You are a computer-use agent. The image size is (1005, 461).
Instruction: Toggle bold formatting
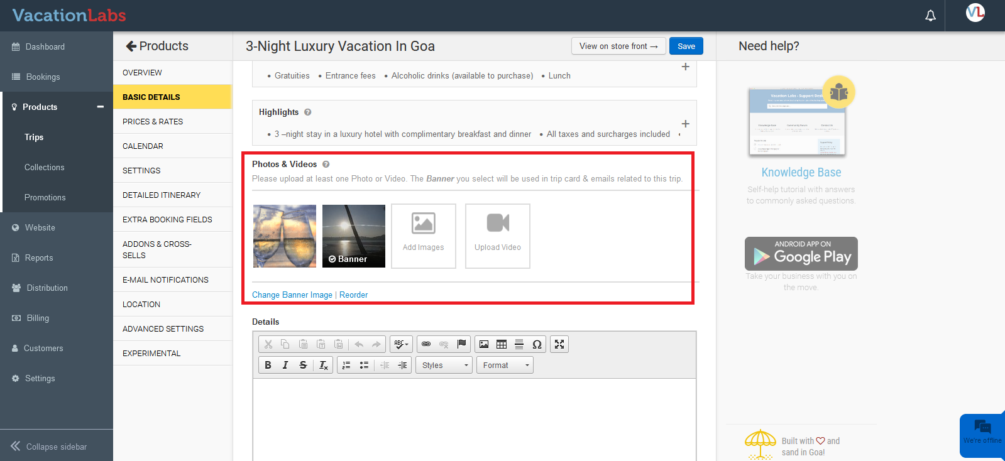pos(268,365)
